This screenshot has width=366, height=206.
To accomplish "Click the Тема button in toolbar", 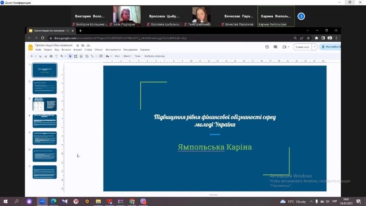I will pos(137,56).
